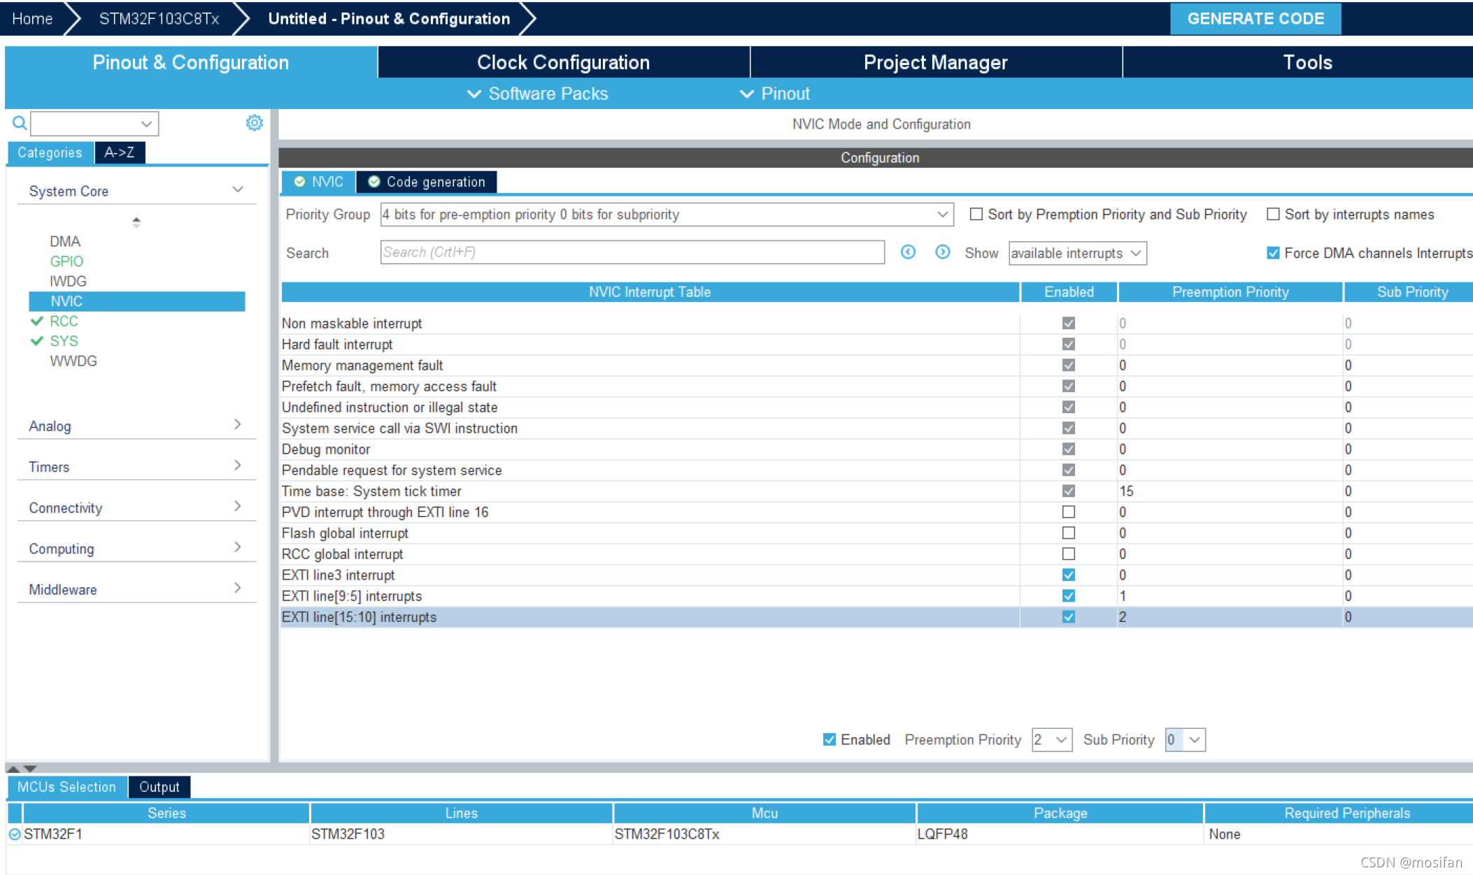Toggle Sort by Premption Priority and Sub Priority

click(976, 215)
